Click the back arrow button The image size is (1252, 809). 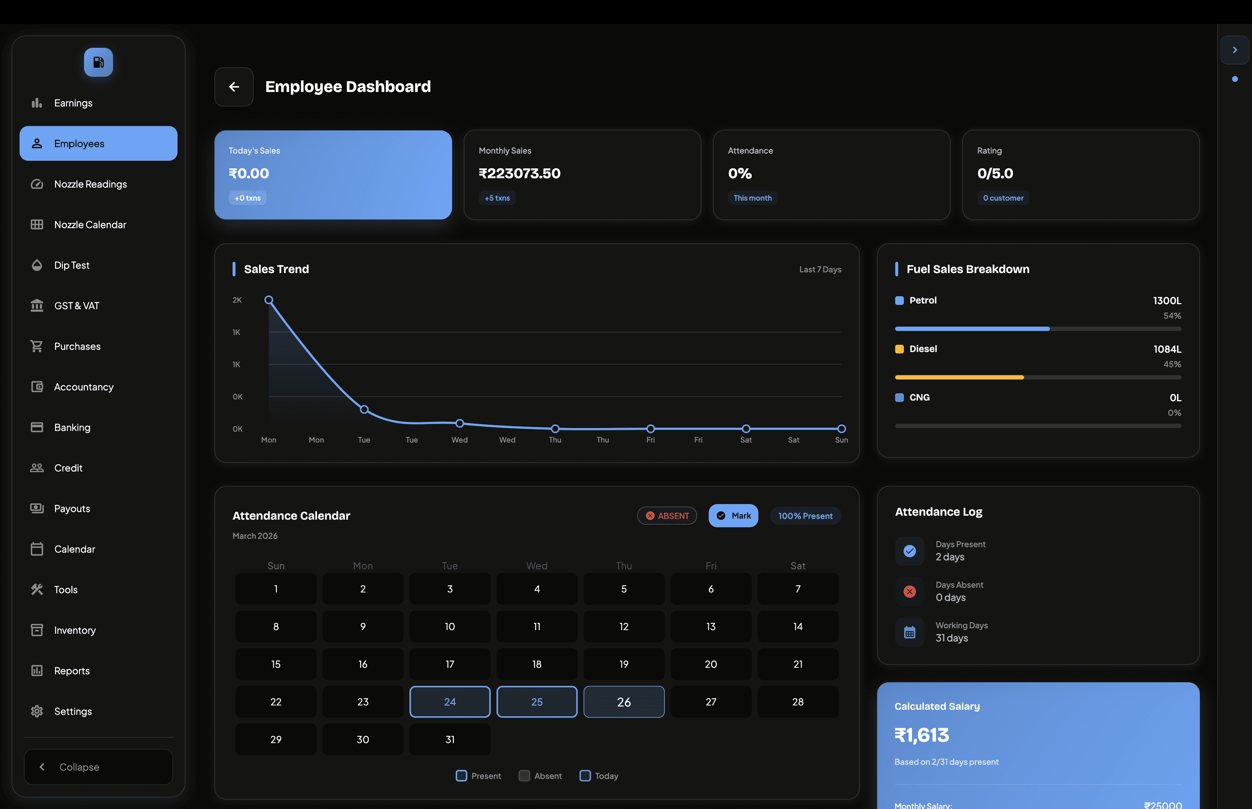[234, 87]
